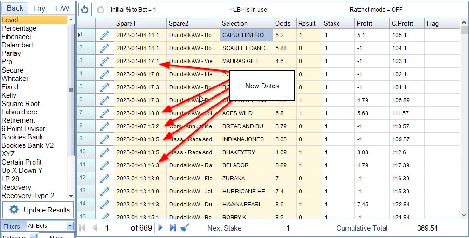Screen dimensions: 469x238
Task: Select Fibonacci staking plan
Action: [x=17, y=37]
